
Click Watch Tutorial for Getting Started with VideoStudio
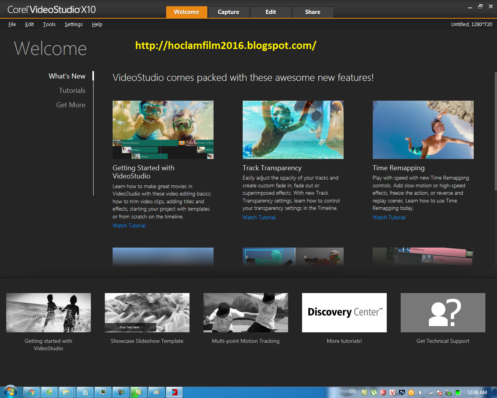pyautogui.click(x=129, y=225)
